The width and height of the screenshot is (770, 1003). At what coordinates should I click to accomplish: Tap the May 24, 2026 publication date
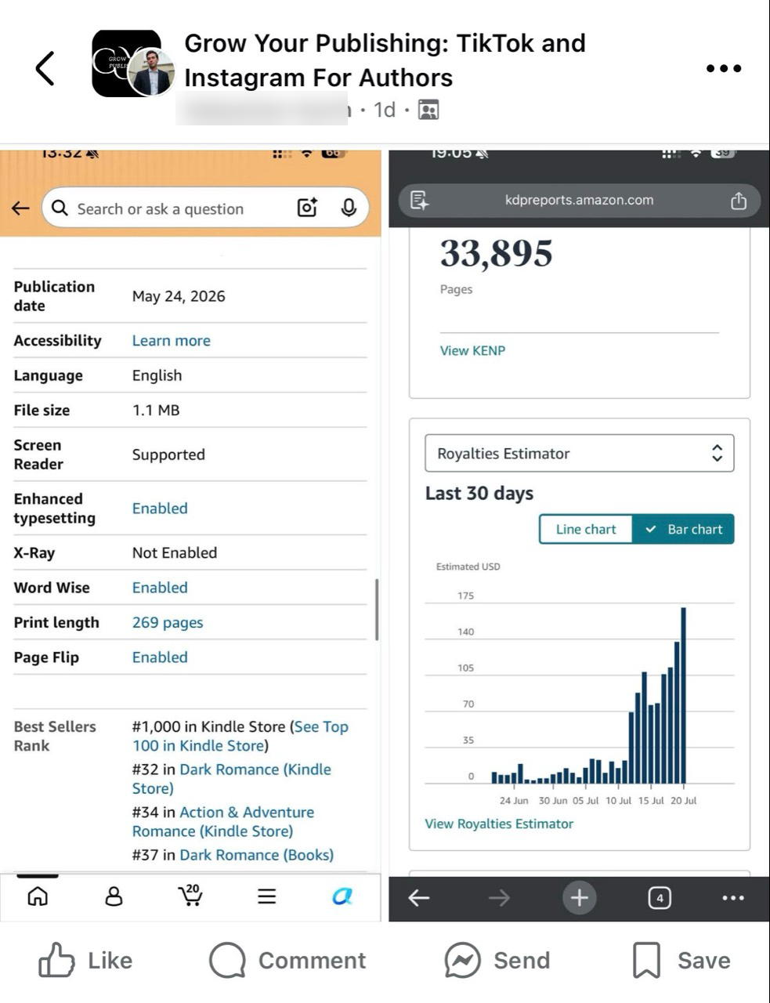coord(179,296)
